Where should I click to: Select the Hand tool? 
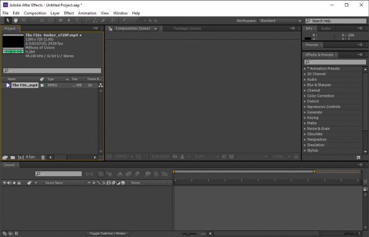pyautogui.click(x=16, y=20)
